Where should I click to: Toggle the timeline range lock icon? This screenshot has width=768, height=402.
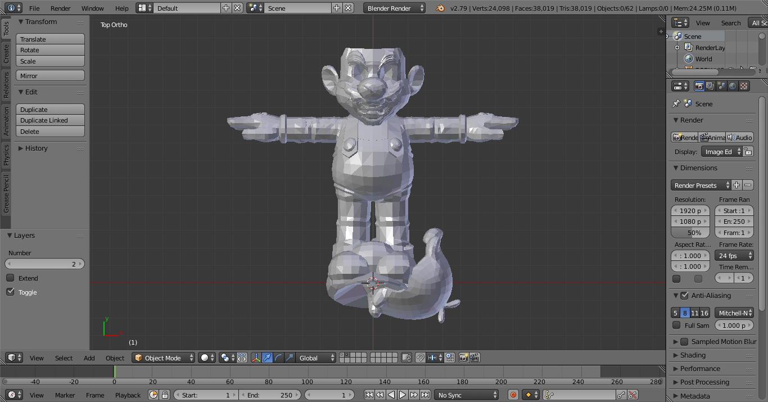point(165,395)
